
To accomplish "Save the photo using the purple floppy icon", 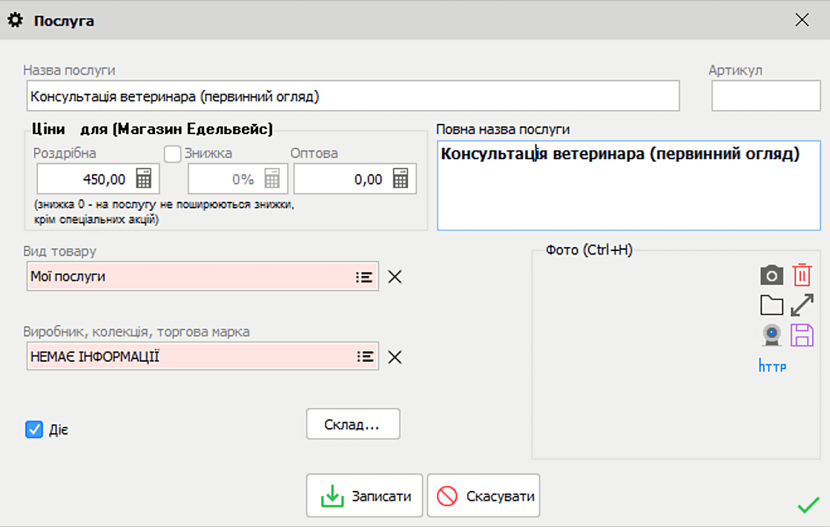I will [801, 335].
